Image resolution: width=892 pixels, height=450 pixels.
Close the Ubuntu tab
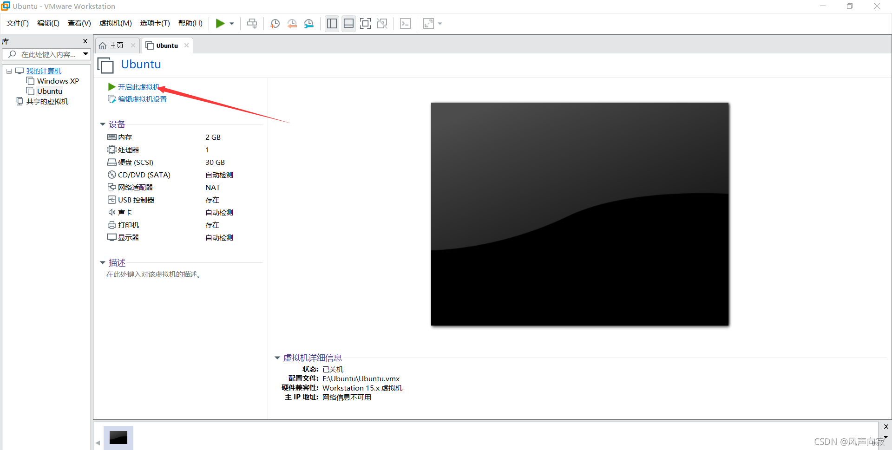click(186, 45)
